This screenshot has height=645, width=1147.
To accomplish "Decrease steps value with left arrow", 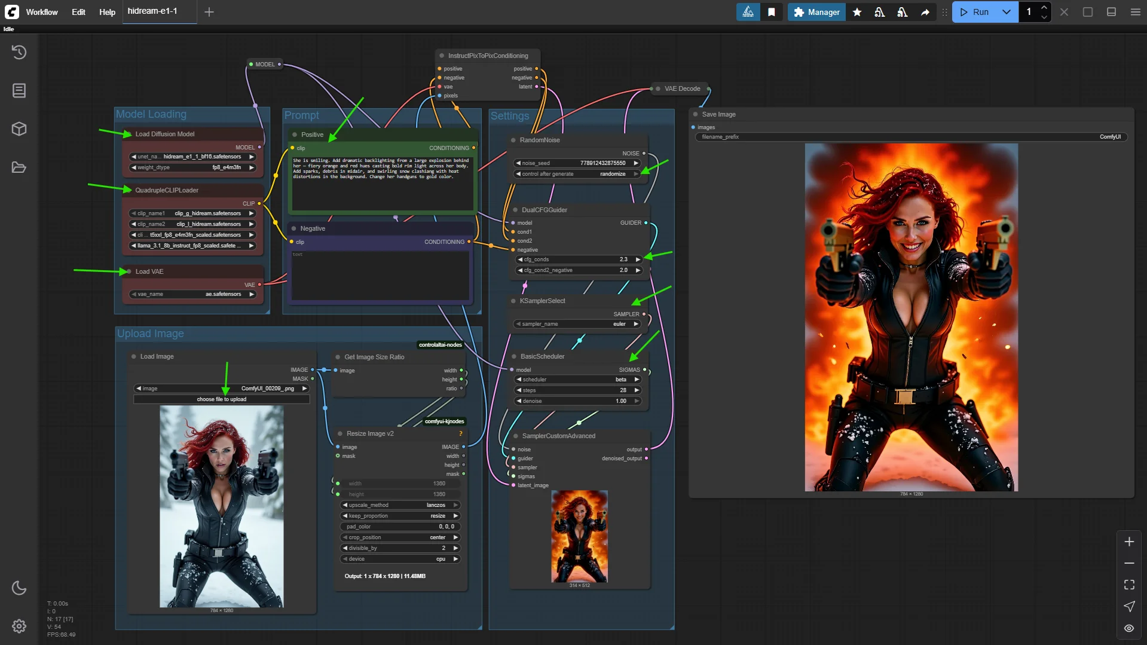I will click(x=519, y=391).
